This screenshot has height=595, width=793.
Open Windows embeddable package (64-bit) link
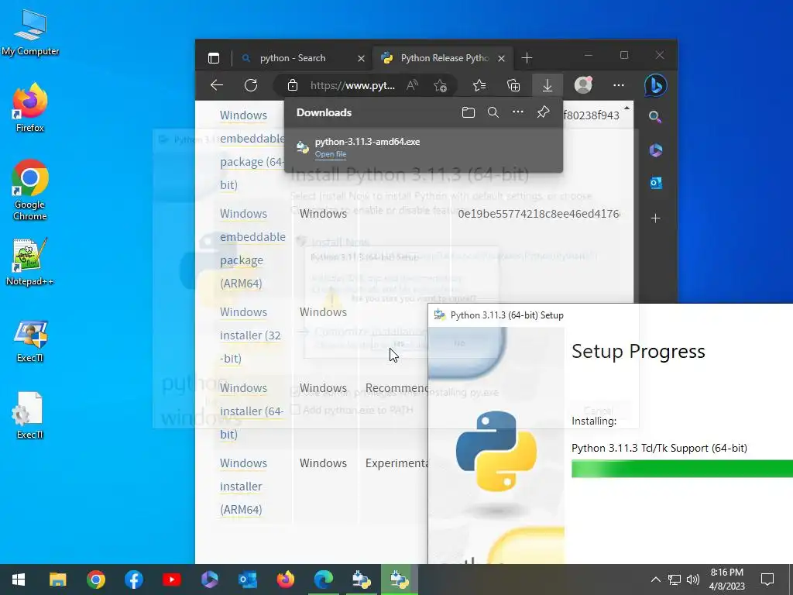[x=252, y=150]
